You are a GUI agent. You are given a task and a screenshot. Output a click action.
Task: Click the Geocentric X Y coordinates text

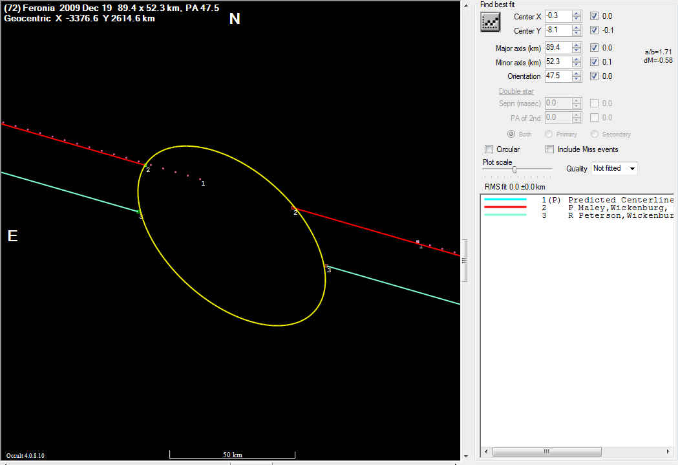(x=79, y=19)
